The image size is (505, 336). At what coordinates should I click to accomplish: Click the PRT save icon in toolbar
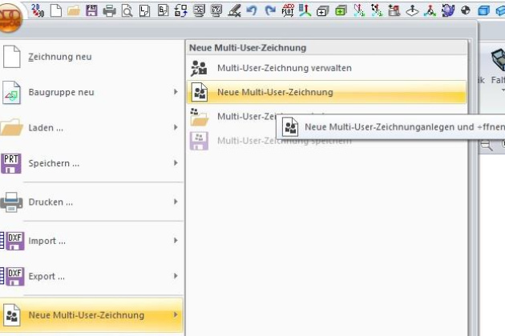tap(91, 10)
